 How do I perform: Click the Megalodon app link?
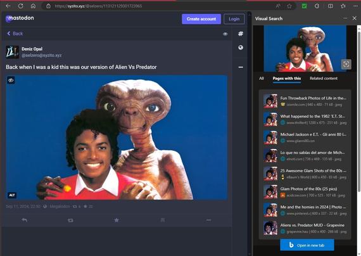pyautogui.click(x=60, y=206)
